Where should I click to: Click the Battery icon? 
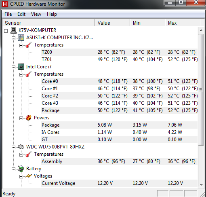tap(21, 169)
